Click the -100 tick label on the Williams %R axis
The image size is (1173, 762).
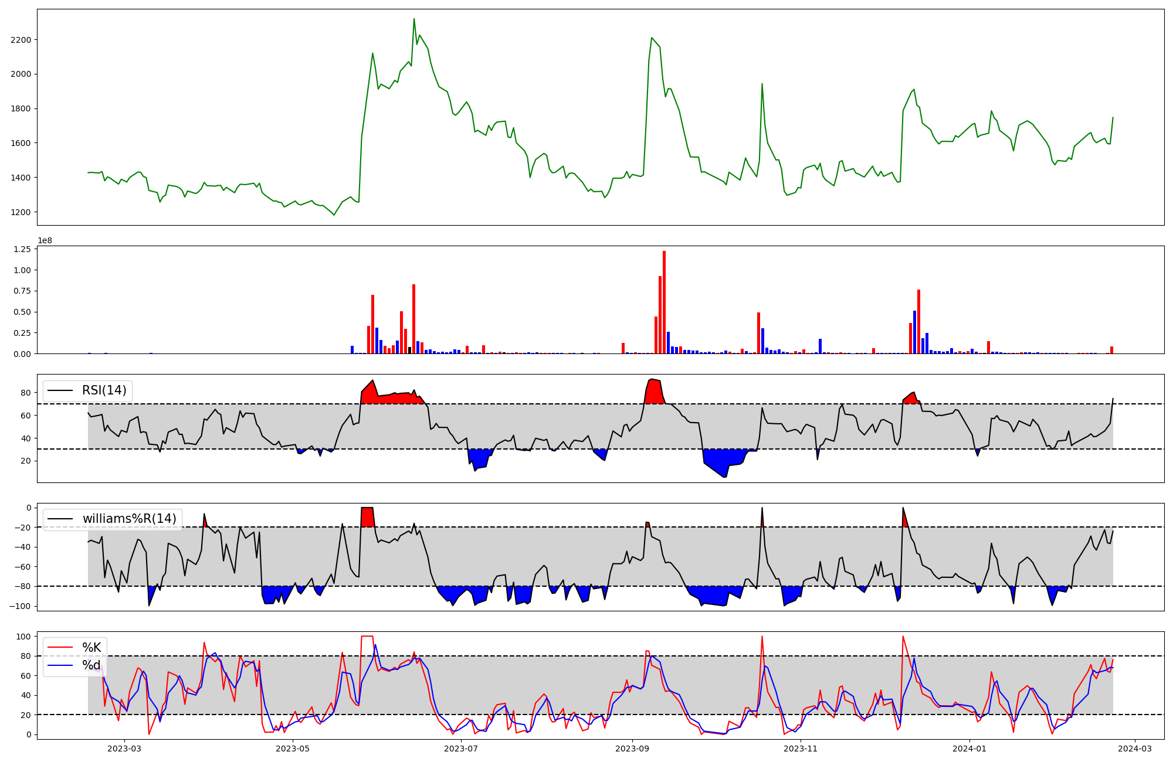pyautogui.click(x=21, y=606)
